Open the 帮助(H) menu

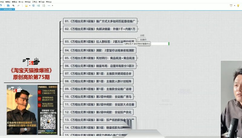[48, 2]
